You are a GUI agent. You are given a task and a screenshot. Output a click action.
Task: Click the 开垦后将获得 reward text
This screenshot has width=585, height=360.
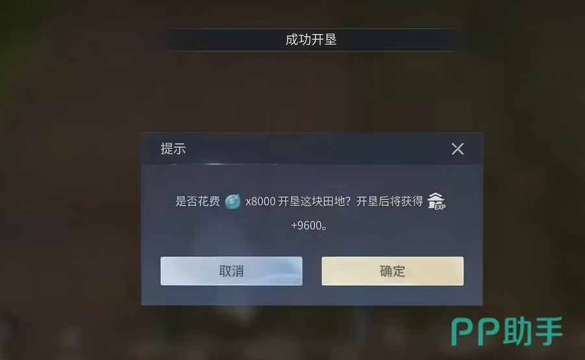tap(390, 201)
